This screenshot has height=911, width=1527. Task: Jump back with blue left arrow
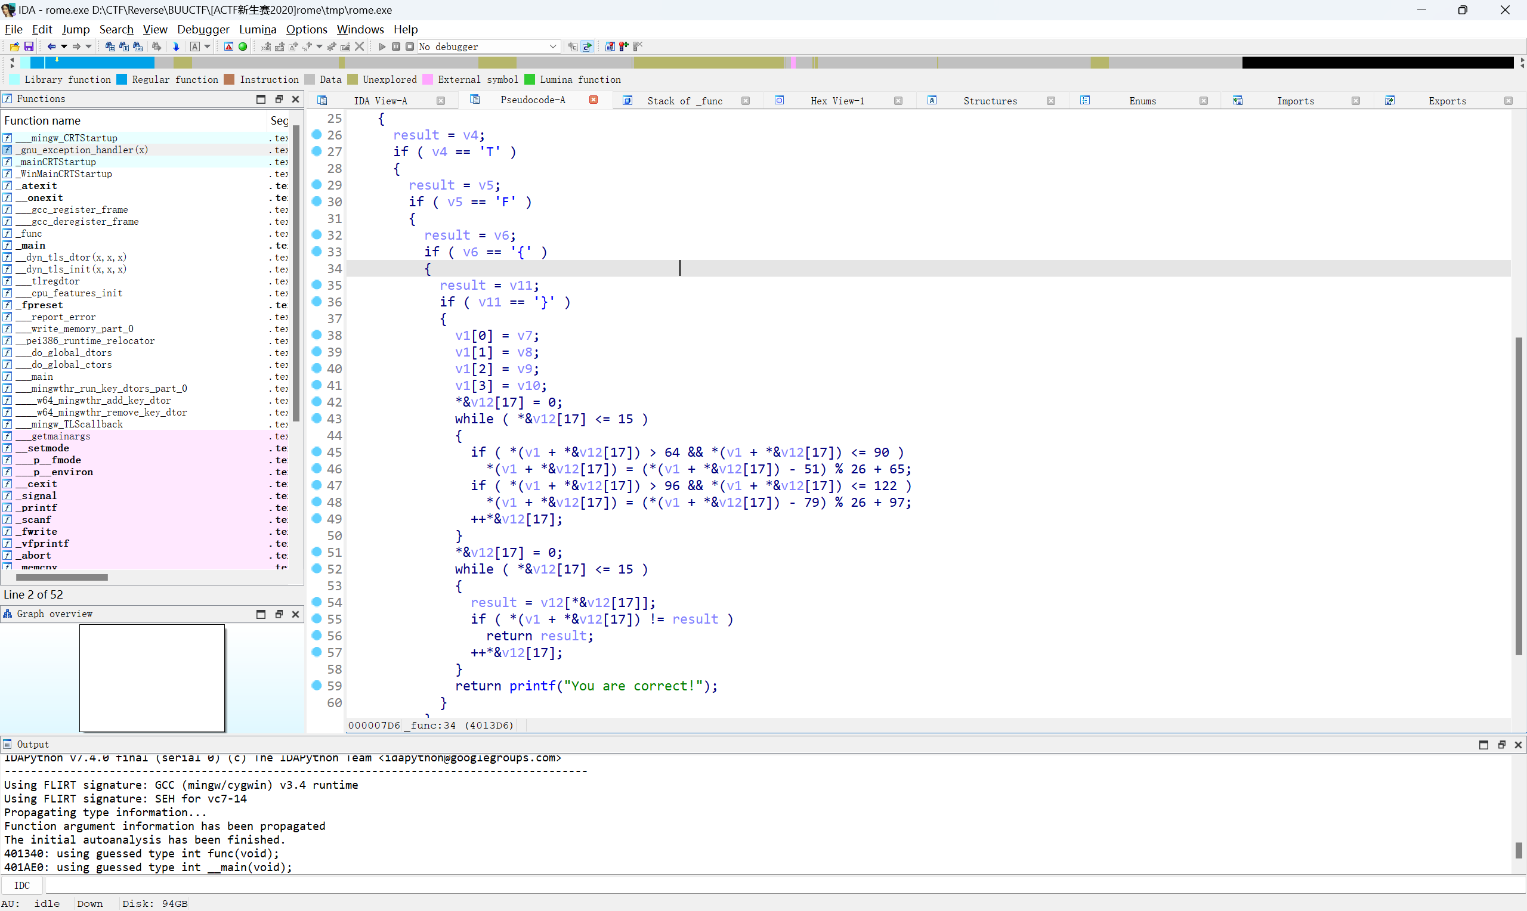click(x=51, y=47)
